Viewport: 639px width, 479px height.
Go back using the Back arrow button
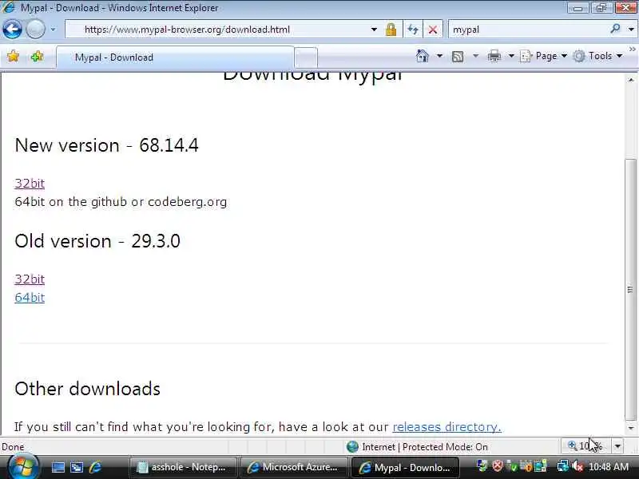click(12, 30)
